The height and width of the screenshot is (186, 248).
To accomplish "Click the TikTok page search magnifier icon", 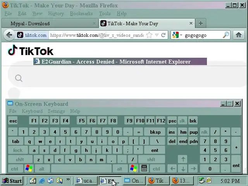I will [19, 78].
